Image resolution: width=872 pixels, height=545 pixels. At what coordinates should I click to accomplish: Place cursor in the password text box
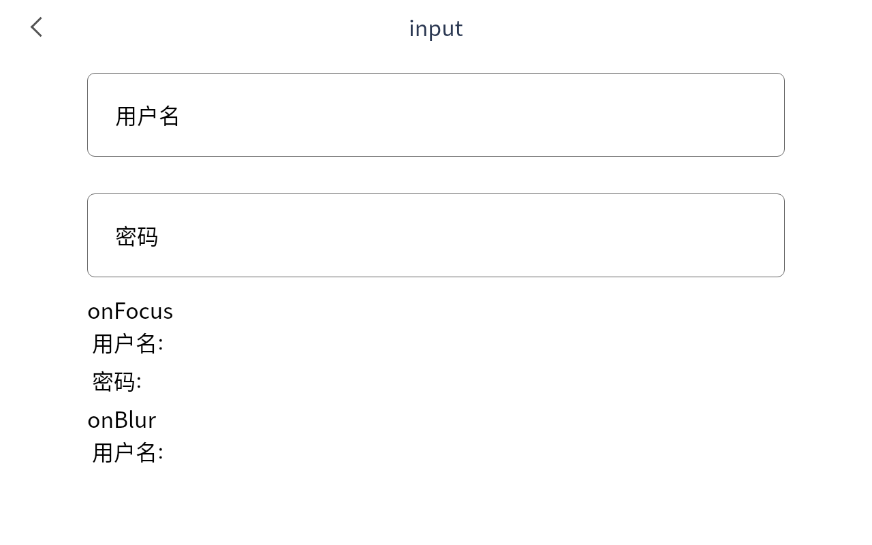point(436,236)
